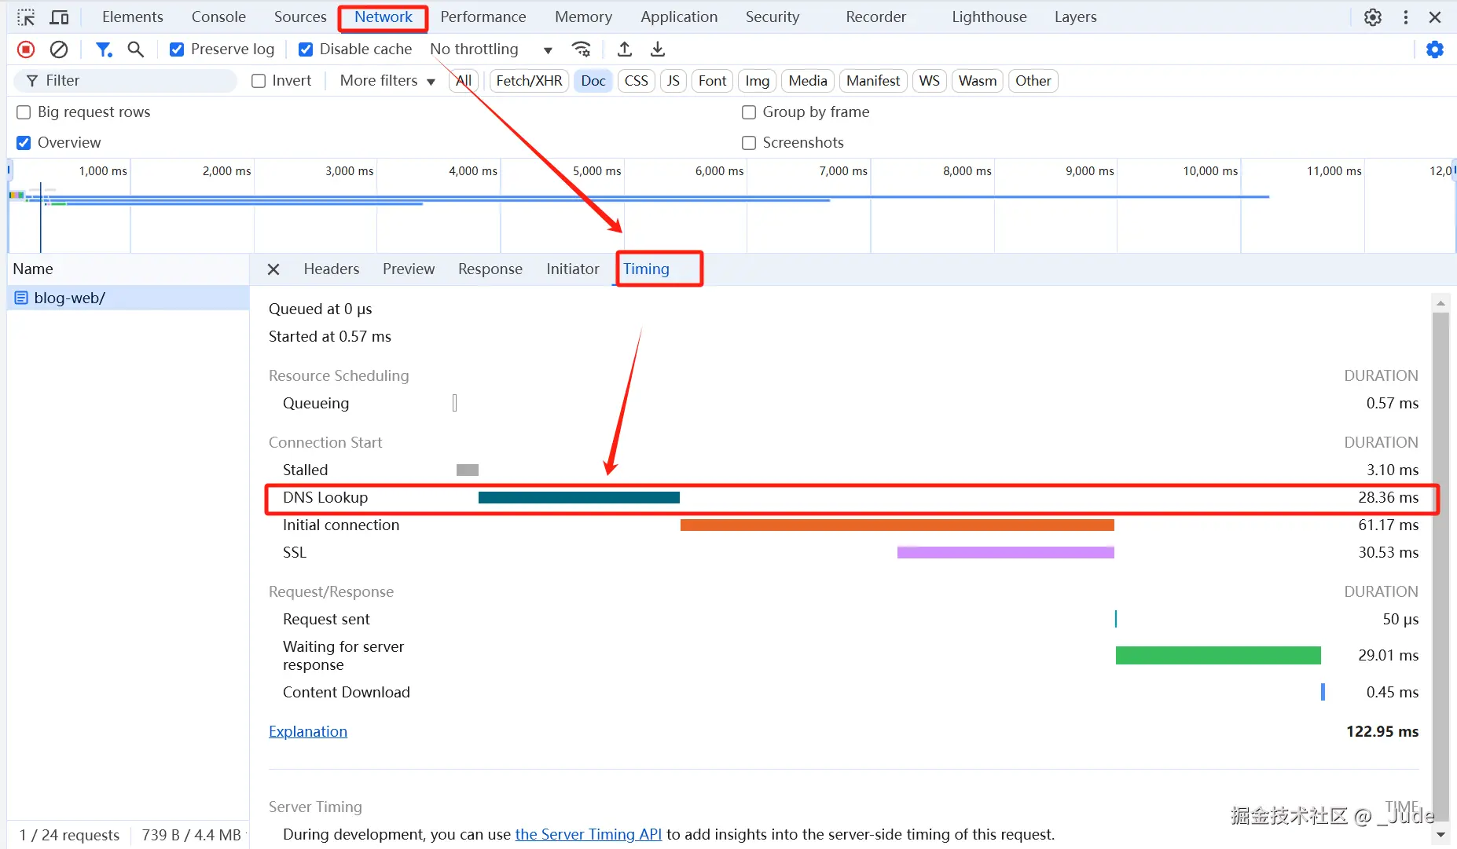This screenshot has height=849, width=1457.
Task: Filter requests by JS
Action: (673, 81)
